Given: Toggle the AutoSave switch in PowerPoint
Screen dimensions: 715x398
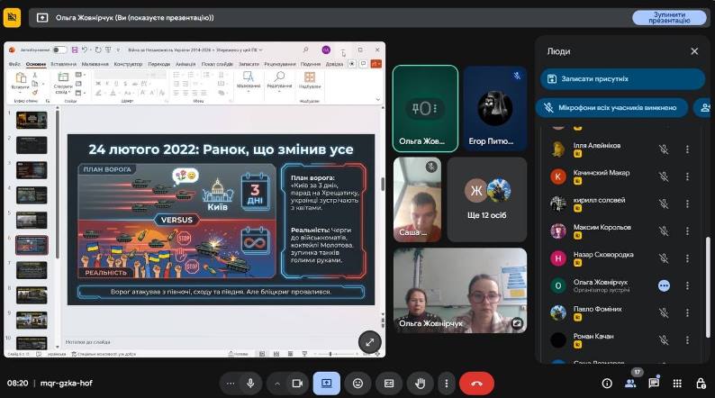Looking at the screenshot, I should (x=59, y=50).
